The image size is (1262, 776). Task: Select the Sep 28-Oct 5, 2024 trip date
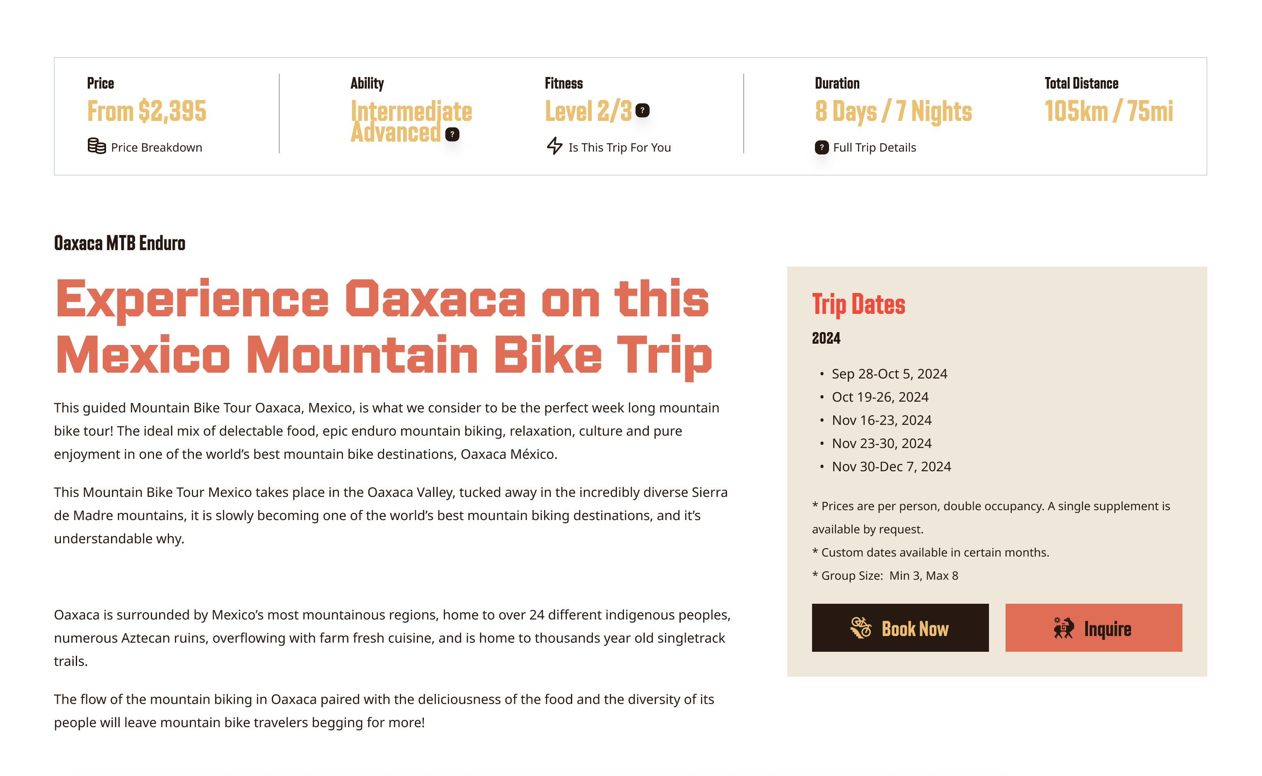(x=890, y=374)
